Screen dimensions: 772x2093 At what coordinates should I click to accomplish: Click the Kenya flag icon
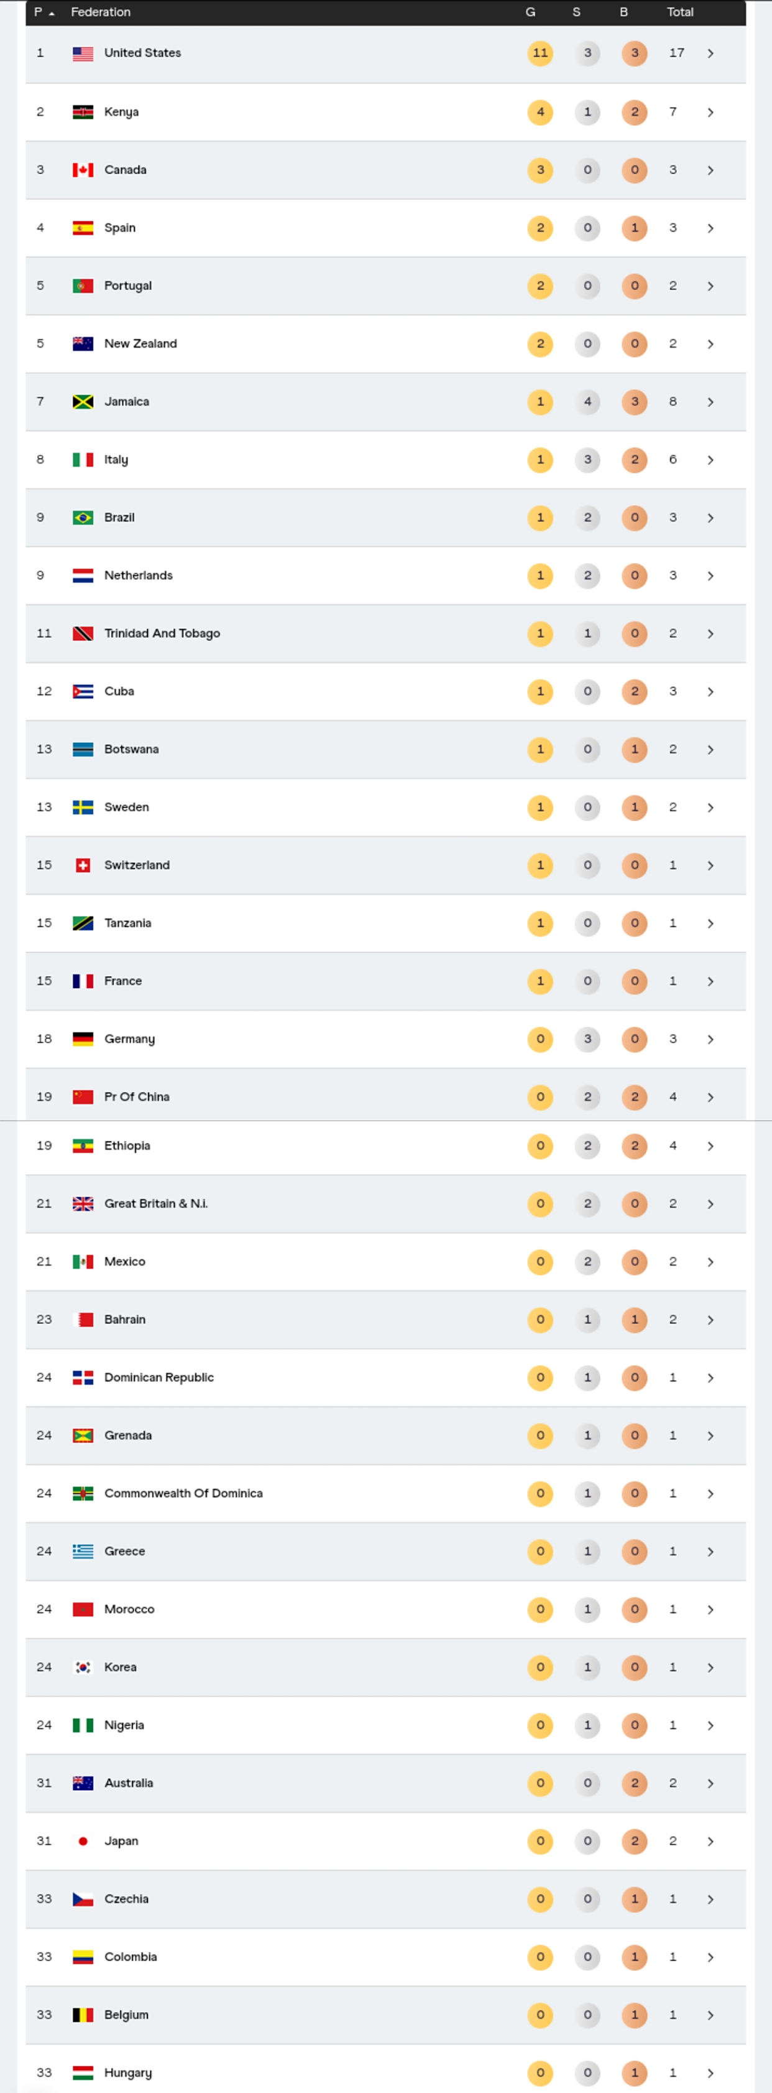click(83, 112)
